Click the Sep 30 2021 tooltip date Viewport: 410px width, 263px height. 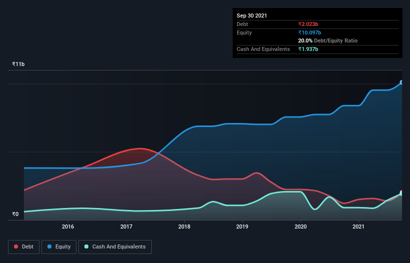(252, 15)
